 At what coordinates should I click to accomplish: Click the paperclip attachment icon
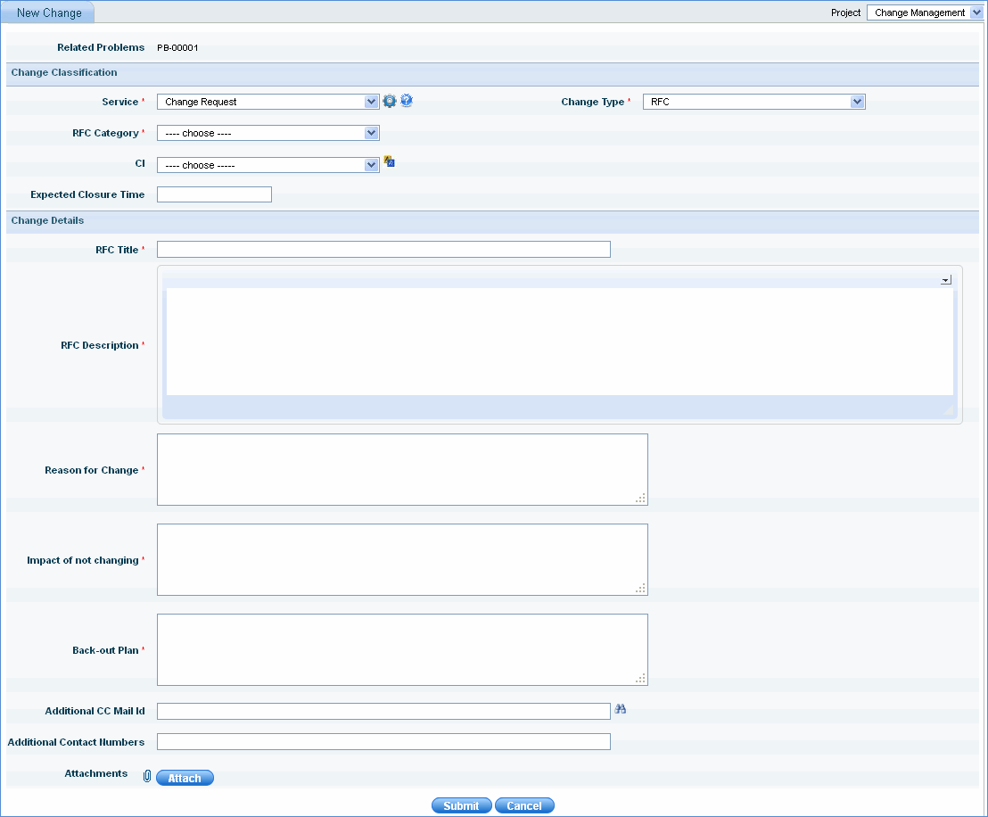147,777
